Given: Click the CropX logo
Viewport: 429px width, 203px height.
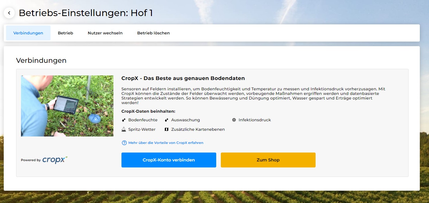Looking at the screenshot, I should (x=55, y=160).
